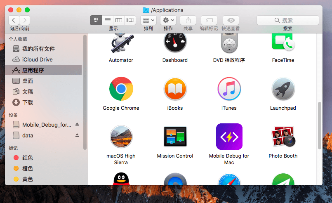The height and width of the screenshot is (203, 332).
Task: Open 我的所有文件 in the sidebar
Action: click(43, 49)
